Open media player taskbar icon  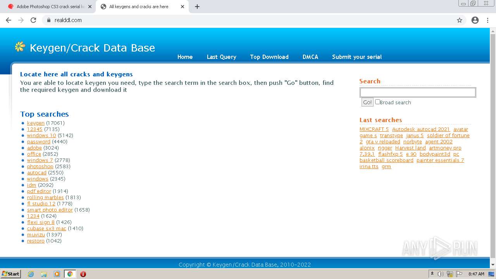click(x=57, y=274)
